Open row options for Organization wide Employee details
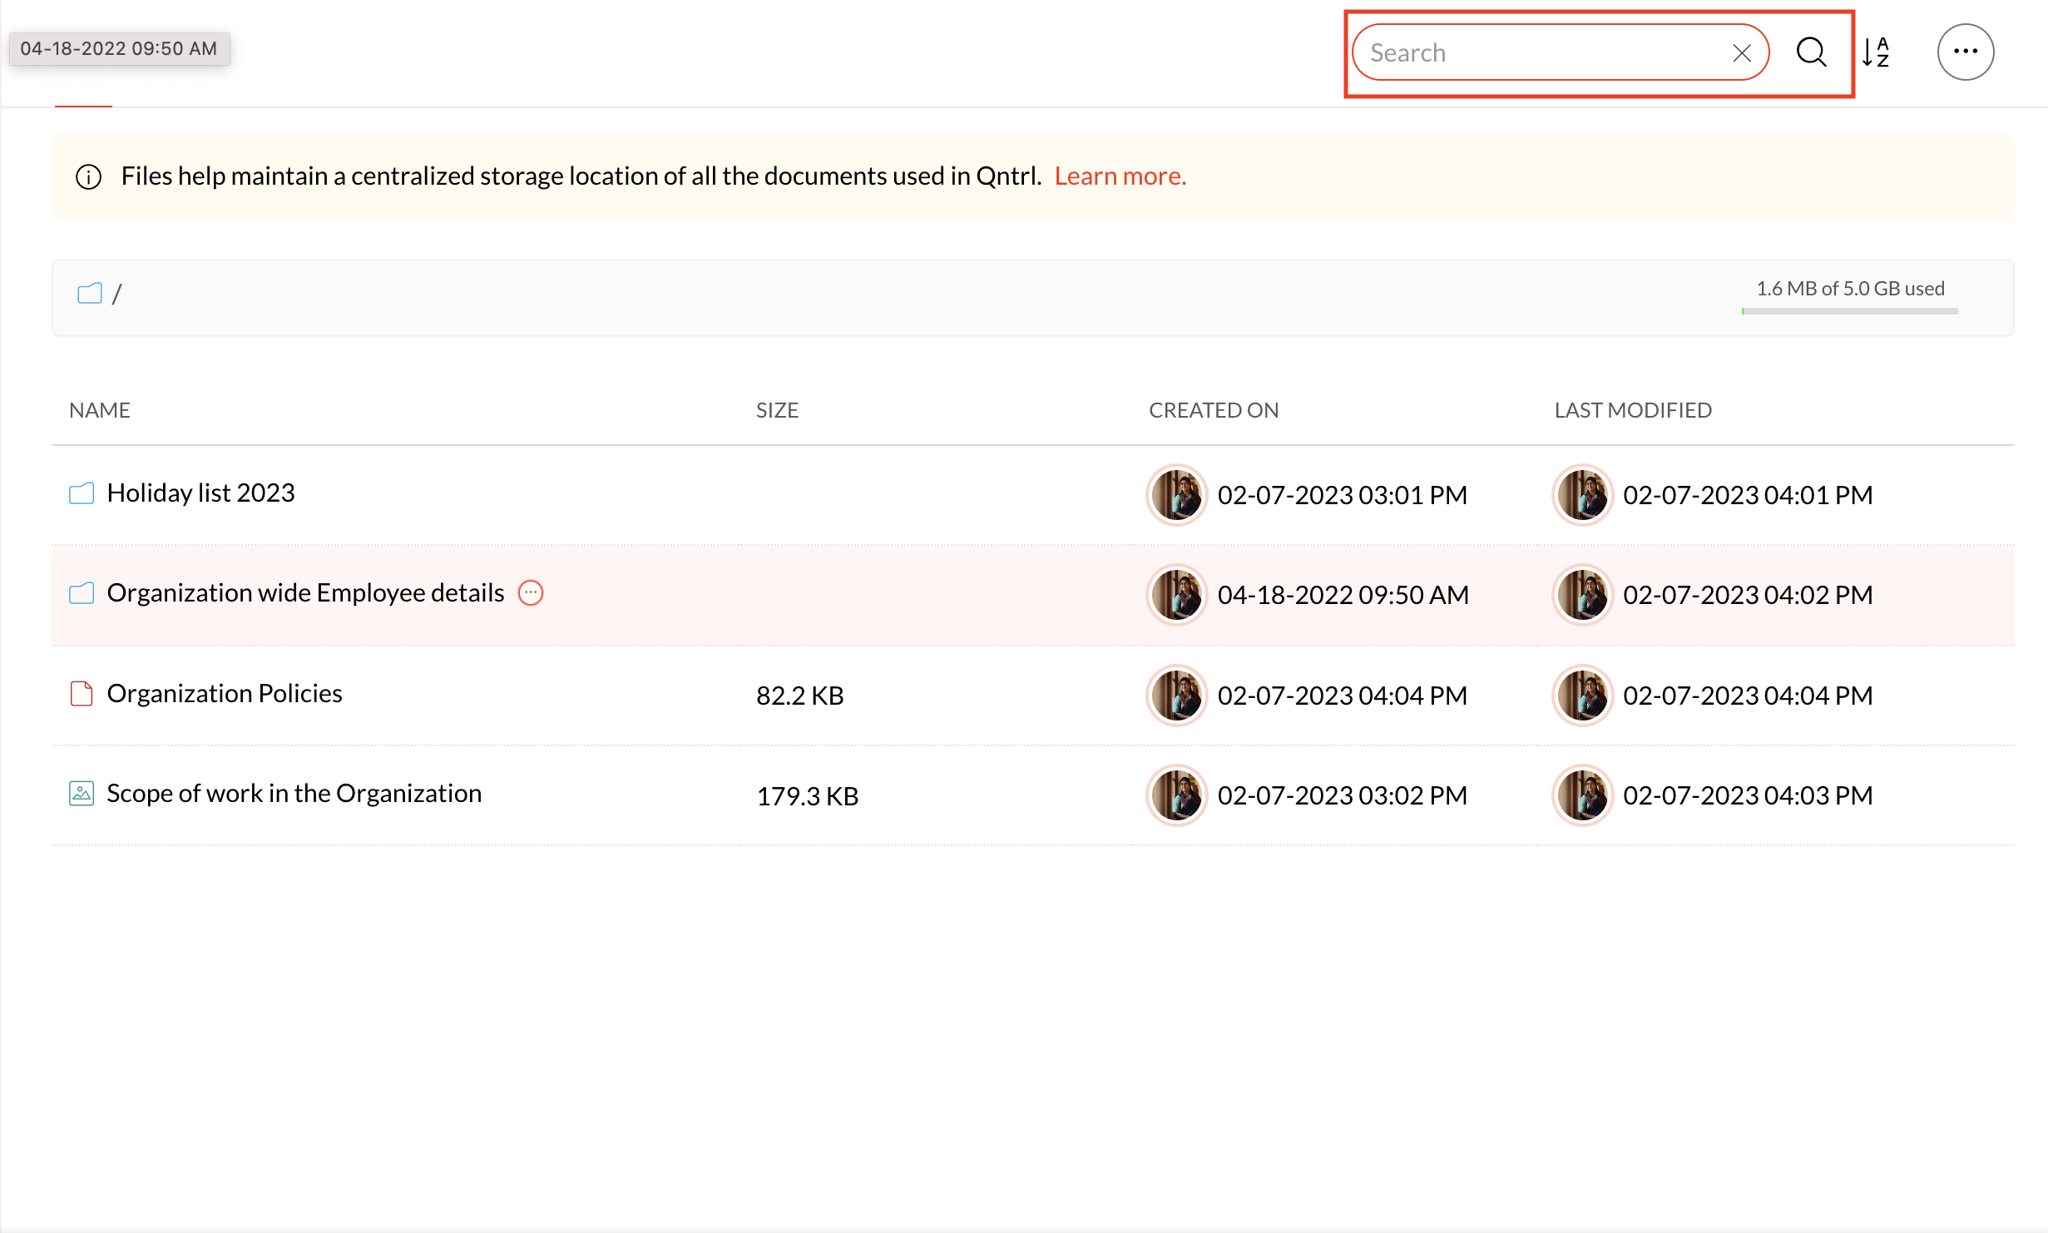This screenshot has width=2048, height=1233. (x=531, y=593)
